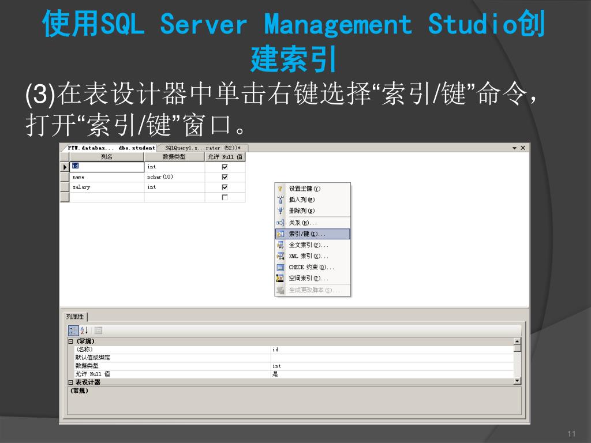This screenshot has height=443, width=591.
Task: Click the icon beside 索引/键 entry
Action: pos(280,234)
